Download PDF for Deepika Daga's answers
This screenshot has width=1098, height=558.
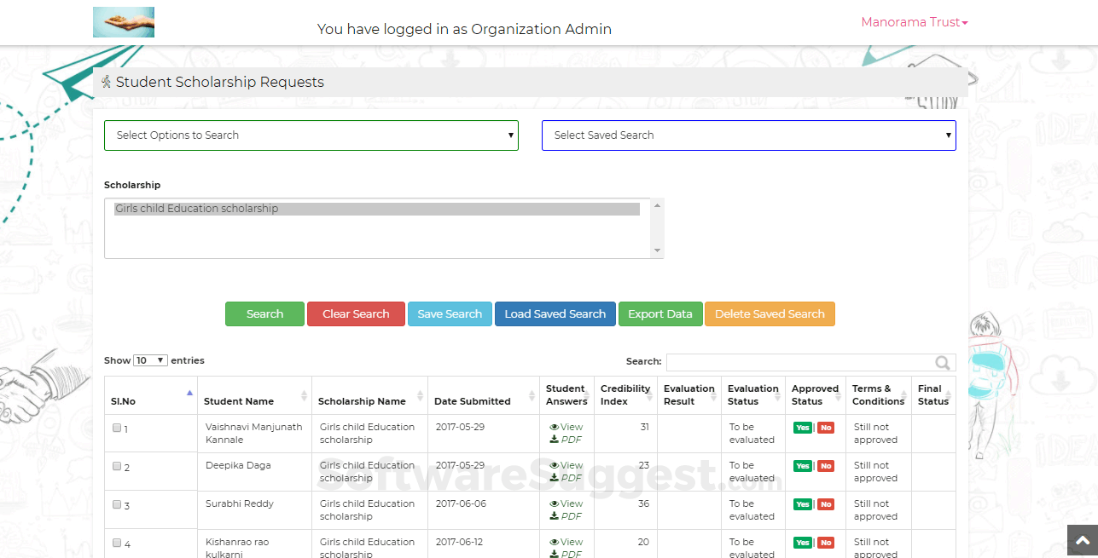(x=566, y=478)
